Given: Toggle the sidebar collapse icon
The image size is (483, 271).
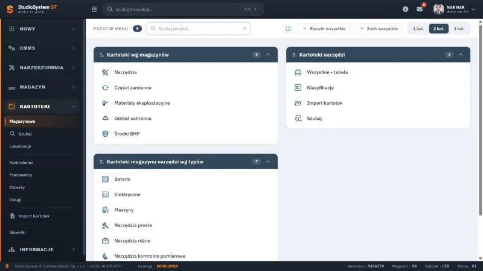Looking at the screenshot, I should point(94,9).
